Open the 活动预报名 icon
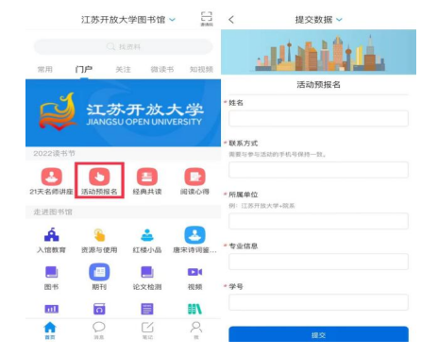Viewport: 421px width, 356px height. [99, 177]
